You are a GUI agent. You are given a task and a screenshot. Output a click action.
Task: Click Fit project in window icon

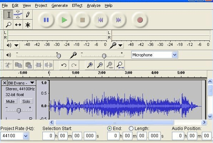pyautogui.click(x=120, y=65)
